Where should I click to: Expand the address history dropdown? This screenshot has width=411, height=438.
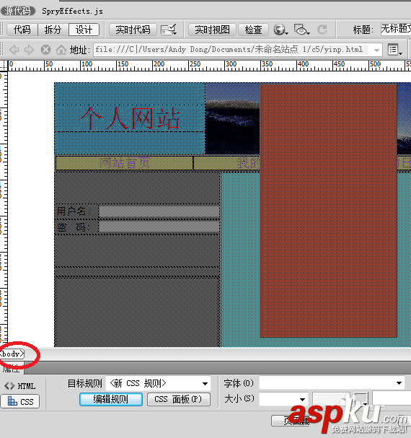tap(376, 51)
